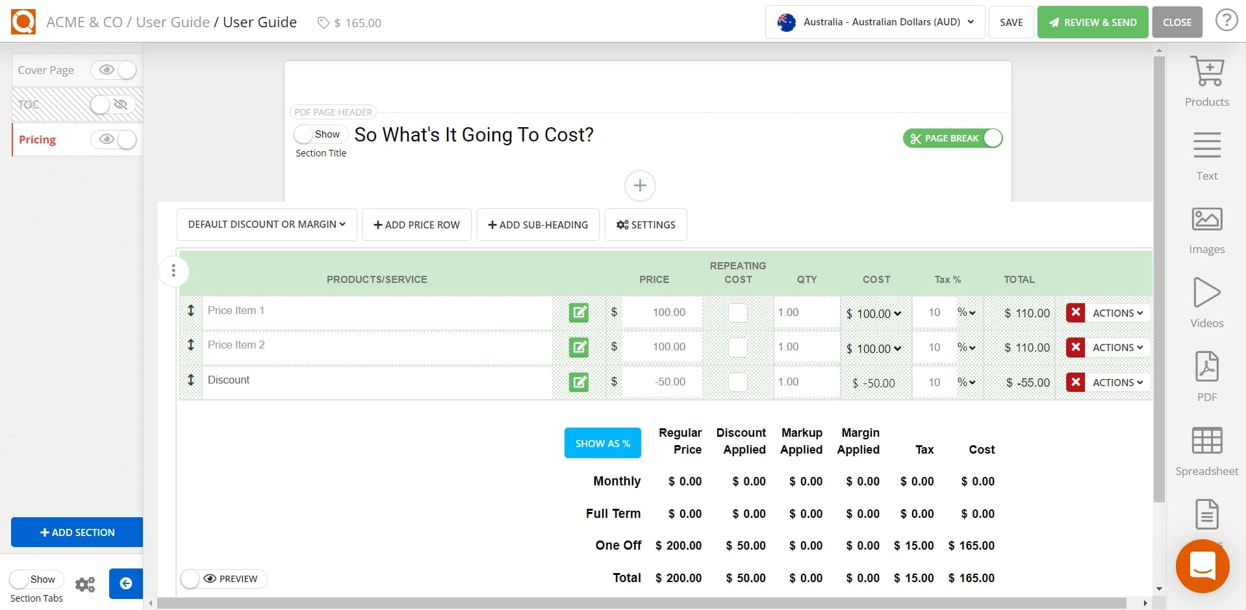Toggle Cover Page visibility
This screenshot has height=610, width=1246.
click(114, 70)
